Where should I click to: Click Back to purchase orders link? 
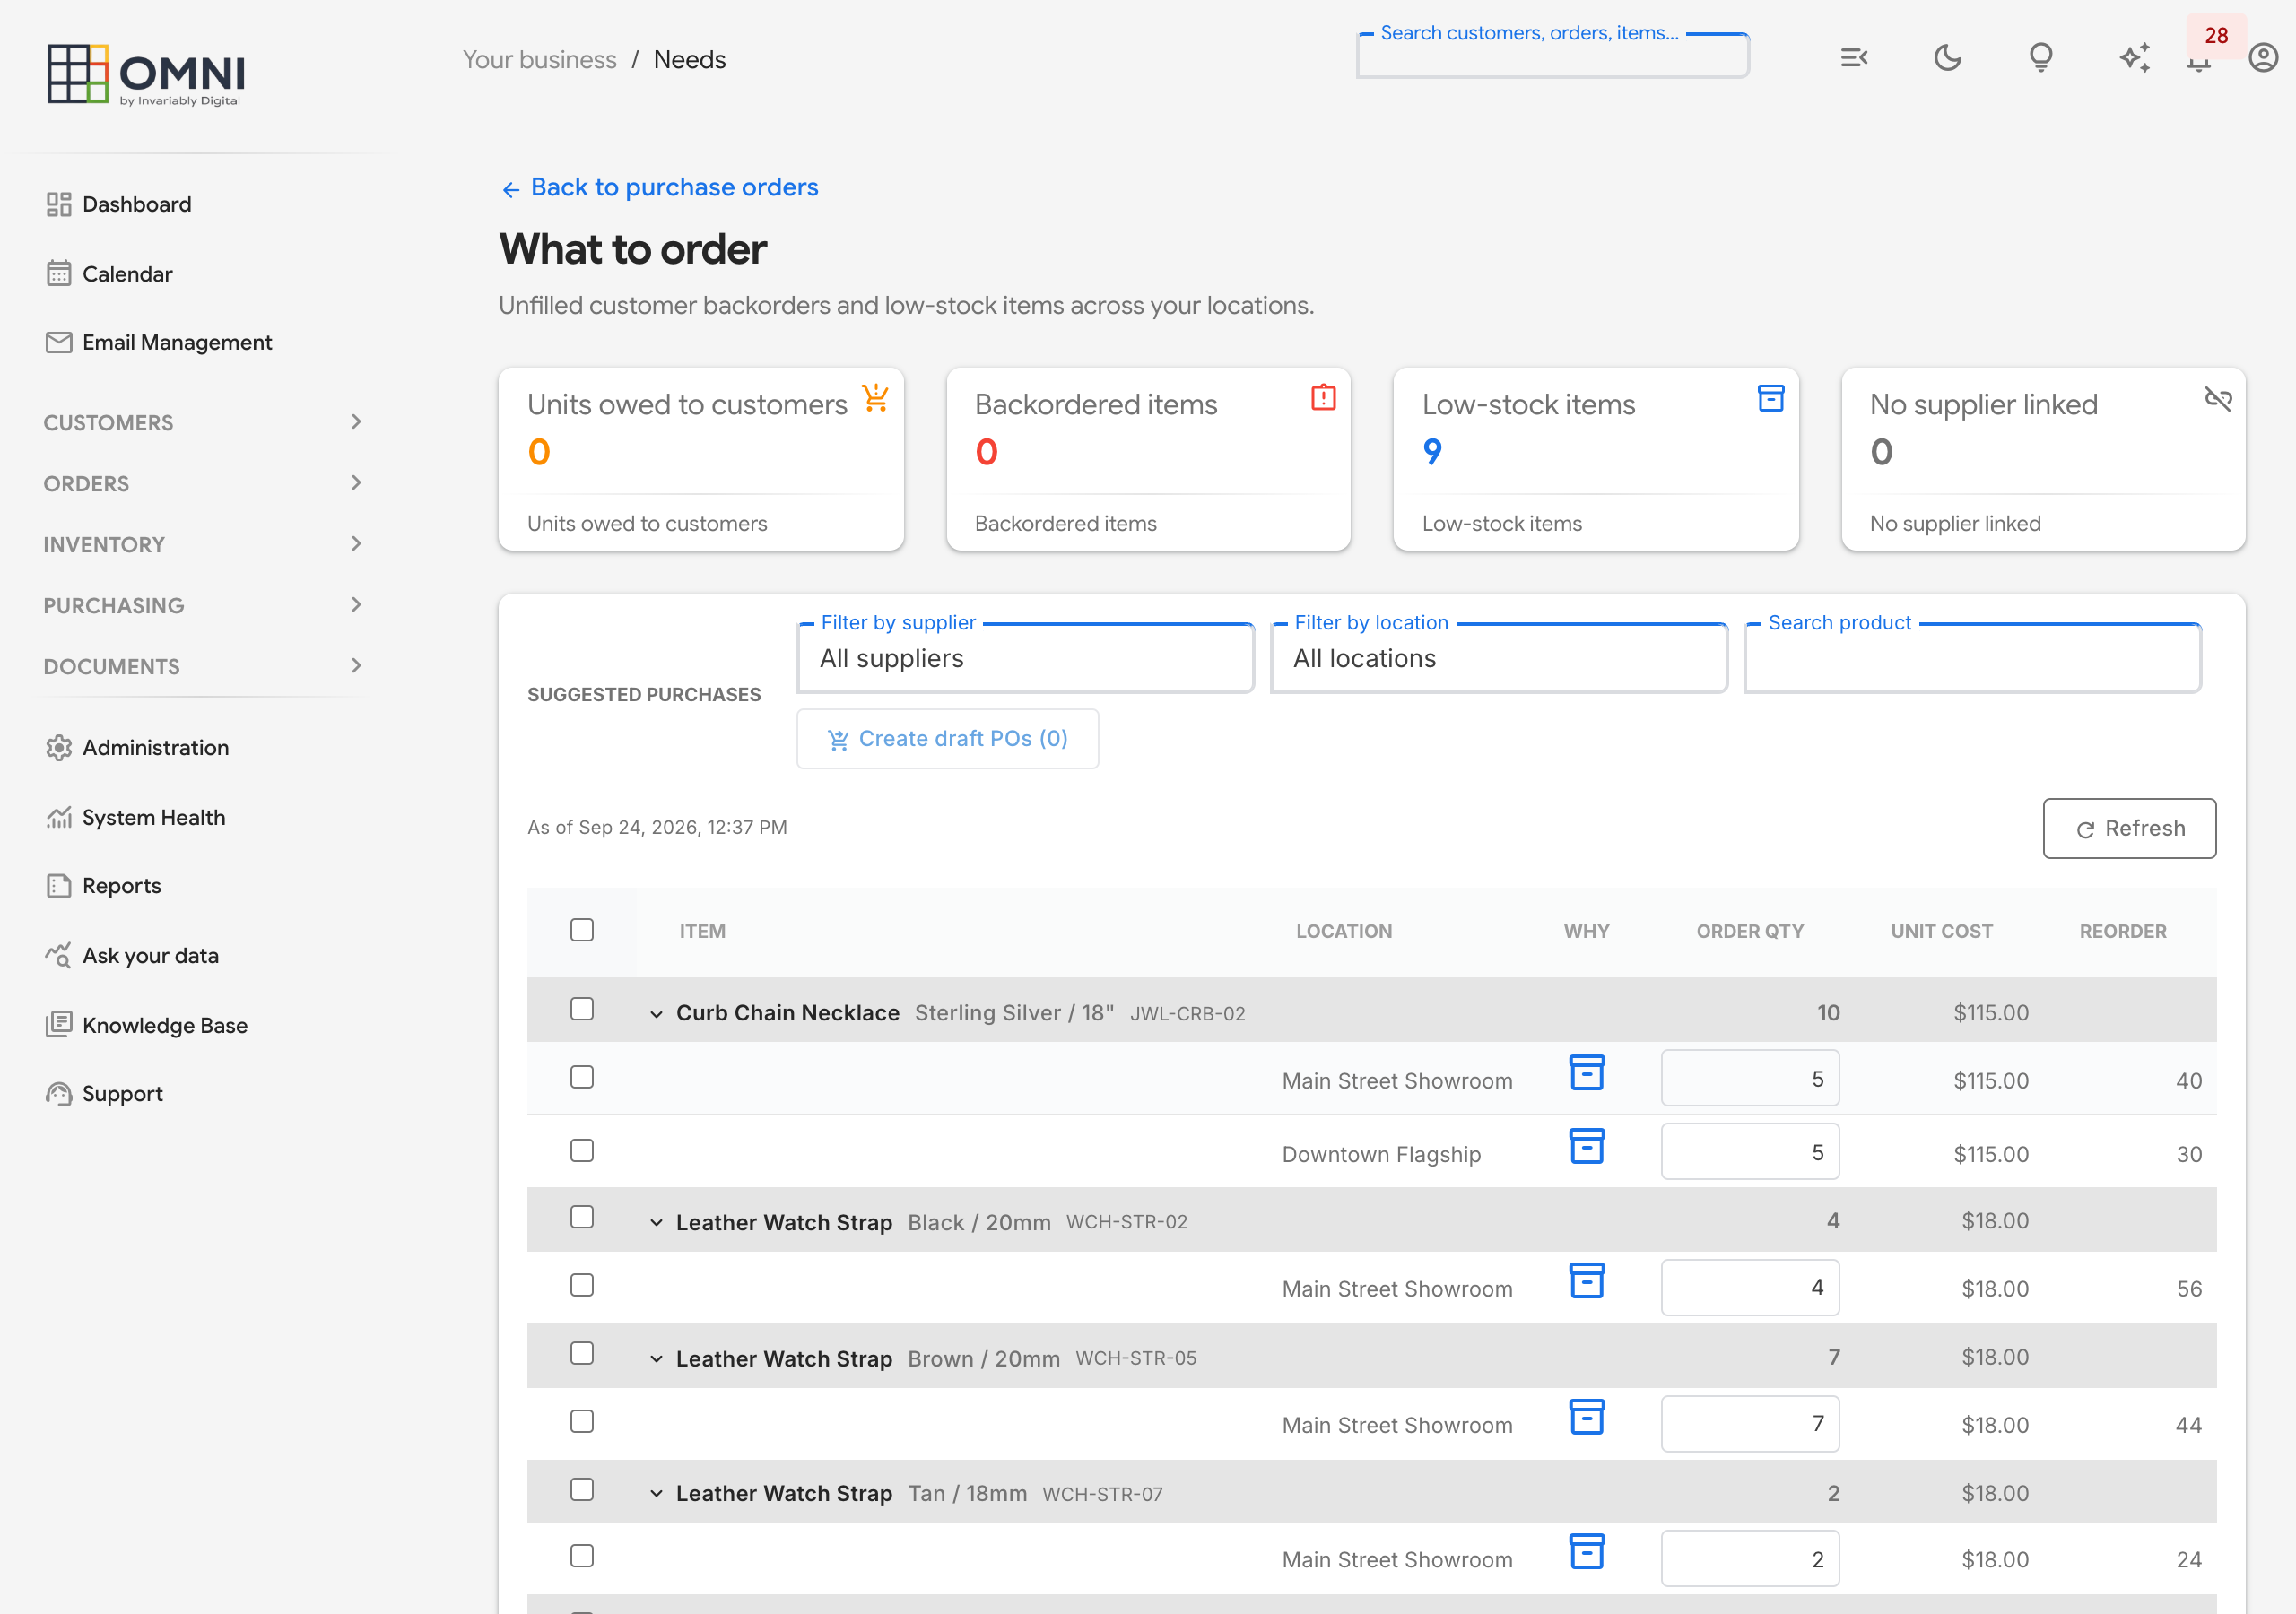(660, 187)
